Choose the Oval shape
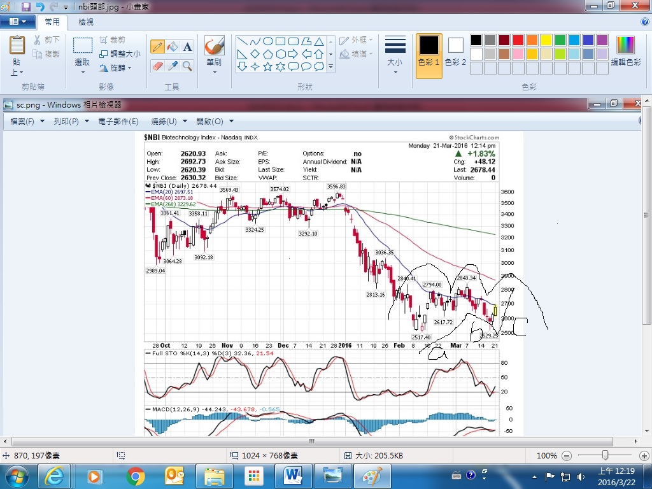 (x=268, y=41)
